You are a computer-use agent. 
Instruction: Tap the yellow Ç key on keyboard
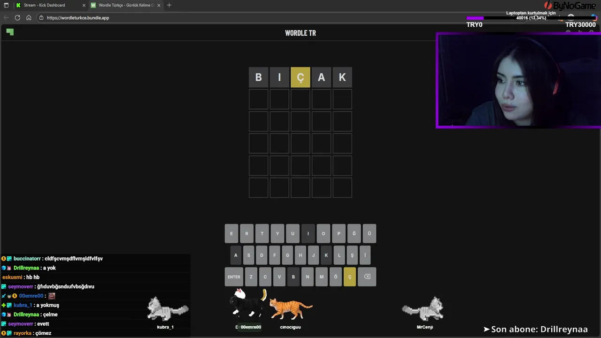pos(349,277)
